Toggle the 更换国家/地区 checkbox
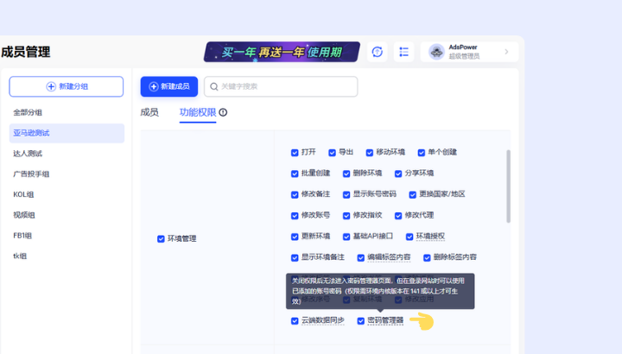622x354 pixels. coord(413,194)
